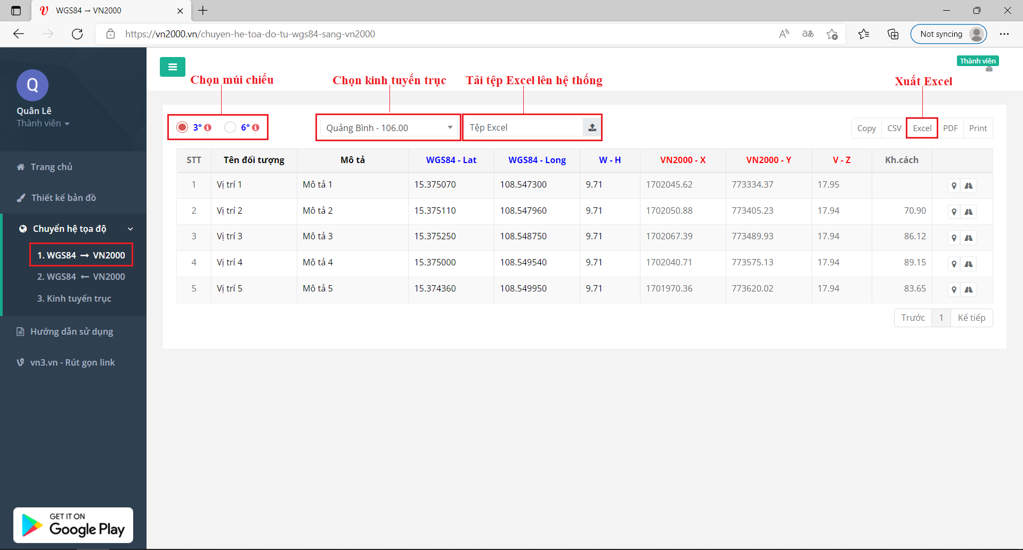Expand the Thành viên user menu
The width and height of the screenshot is (1023, 550).
coord(43,123)
